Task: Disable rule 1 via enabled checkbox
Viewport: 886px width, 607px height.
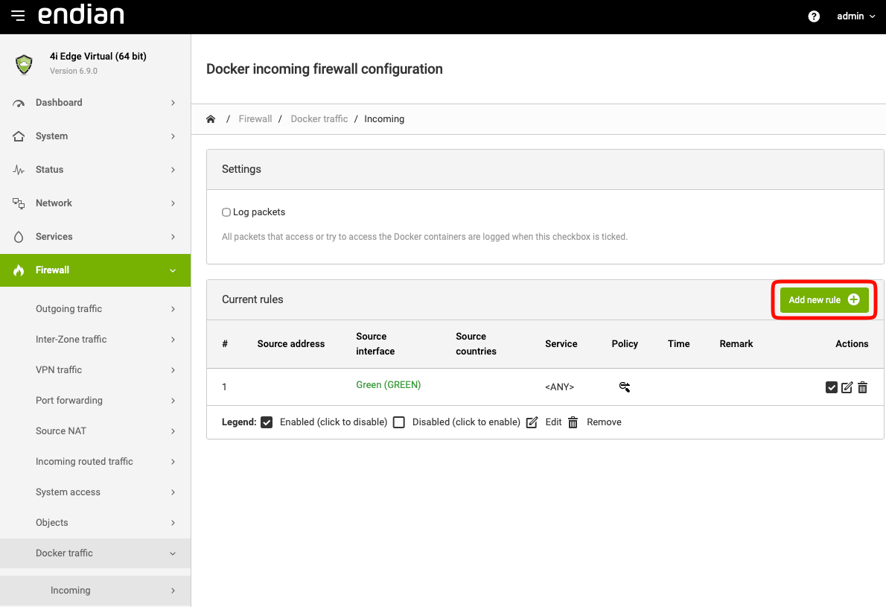Action: pyautogui.click(x=832, y=387)
